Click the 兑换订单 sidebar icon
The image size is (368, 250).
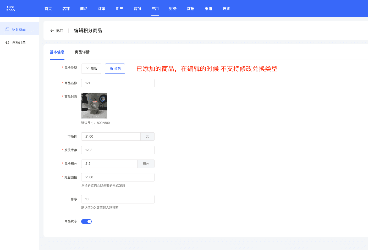(7, 42)
